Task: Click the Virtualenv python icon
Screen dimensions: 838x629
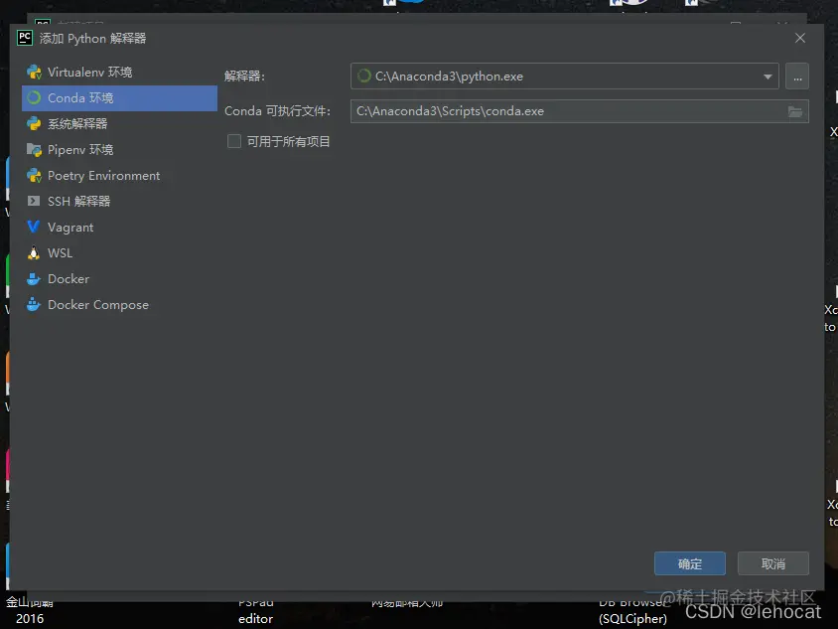Action: (34, 73)
